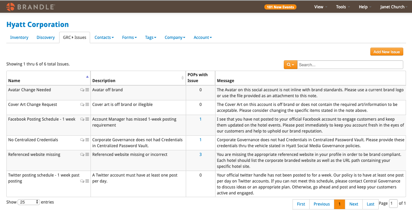Image resolution: width=412 pixels, height=219 pixels.
Task: Open row menu for Referenced website missing
Action: [87, 155]
